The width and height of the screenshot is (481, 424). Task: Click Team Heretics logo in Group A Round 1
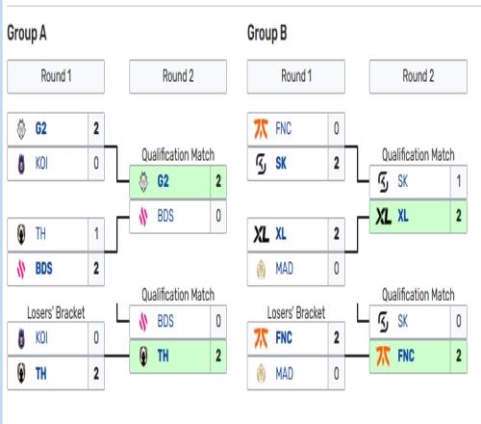click(21, 234)
